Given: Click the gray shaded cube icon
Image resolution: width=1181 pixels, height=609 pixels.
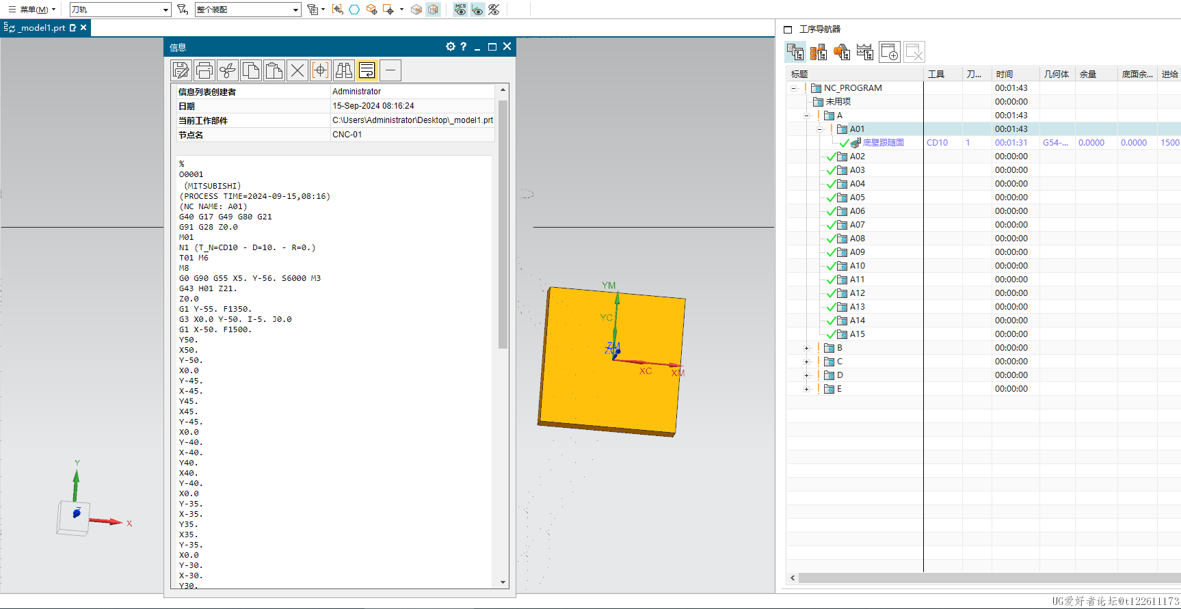Looking at the screenshot, I should pyautogui.click(x=416, y=10).
